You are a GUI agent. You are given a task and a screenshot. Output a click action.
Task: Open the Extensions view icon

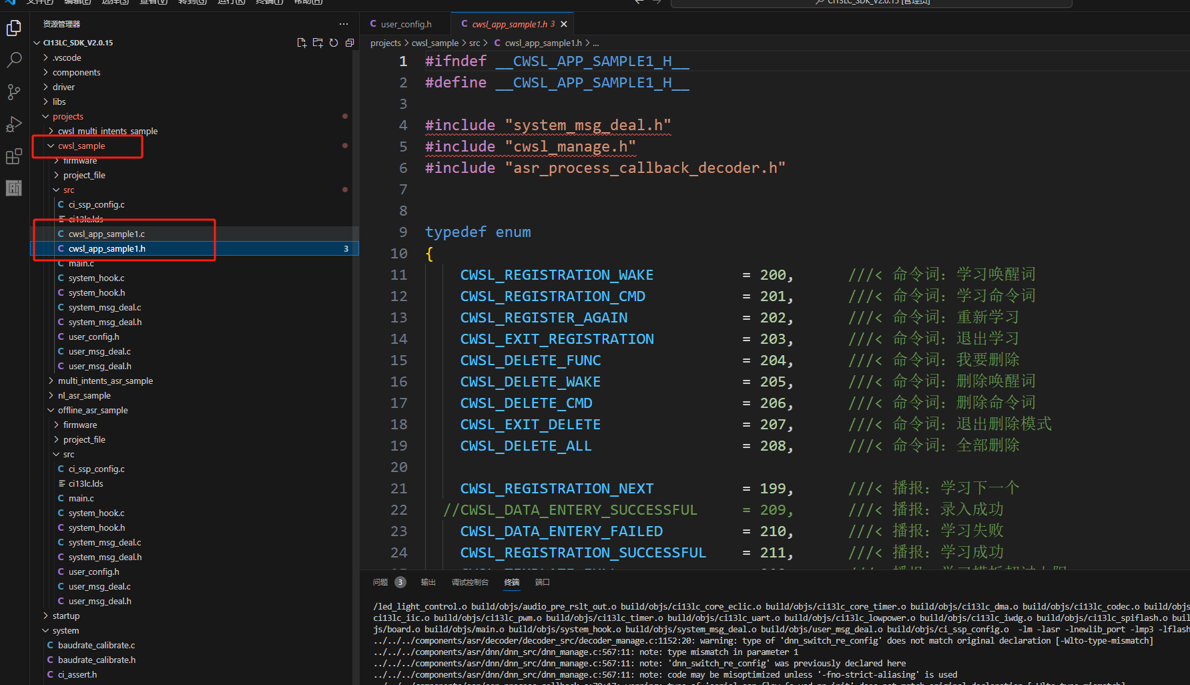coord(14,157)
